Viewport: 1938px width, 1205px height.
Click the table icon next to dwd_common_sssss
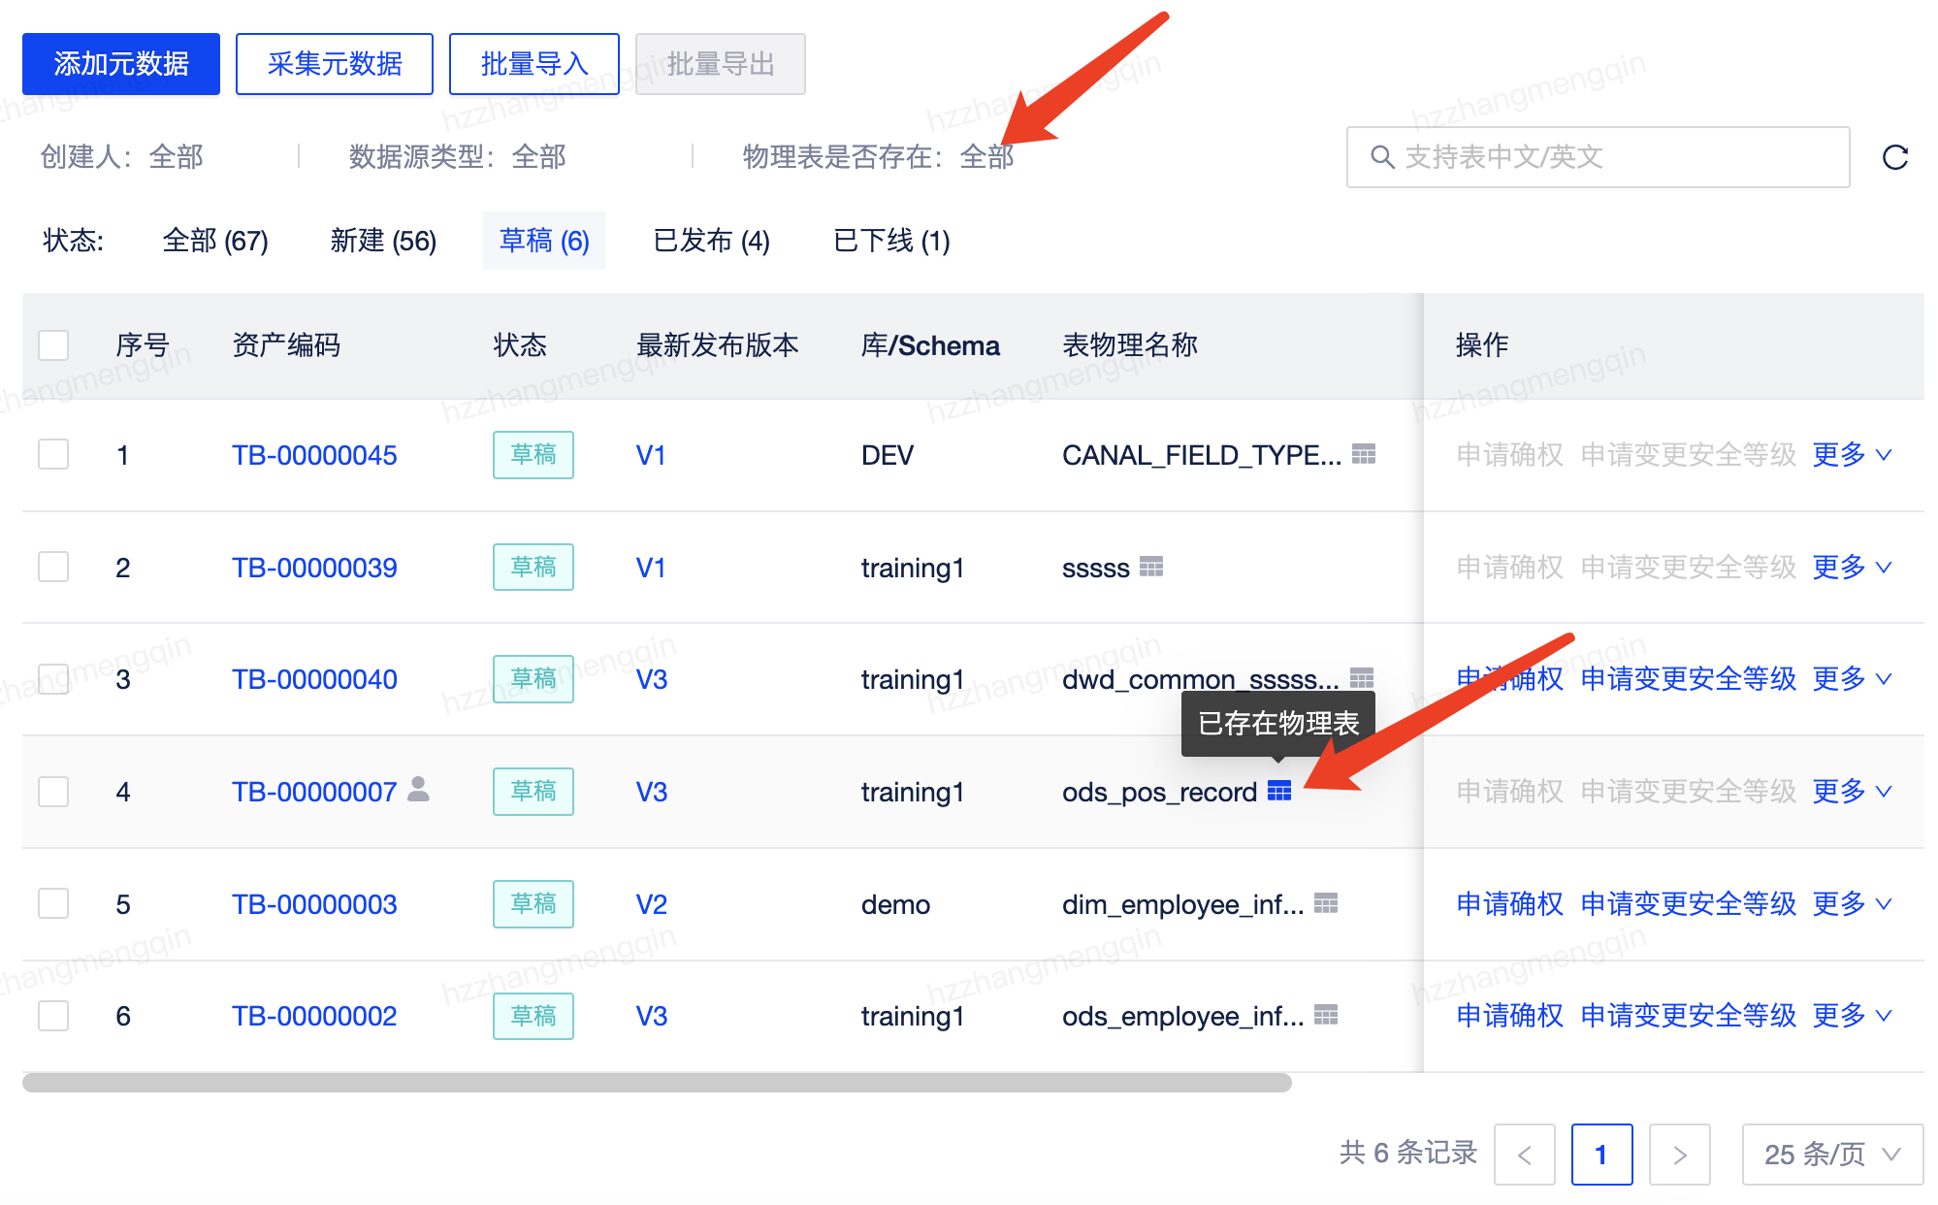click(x=1362, y=678)
